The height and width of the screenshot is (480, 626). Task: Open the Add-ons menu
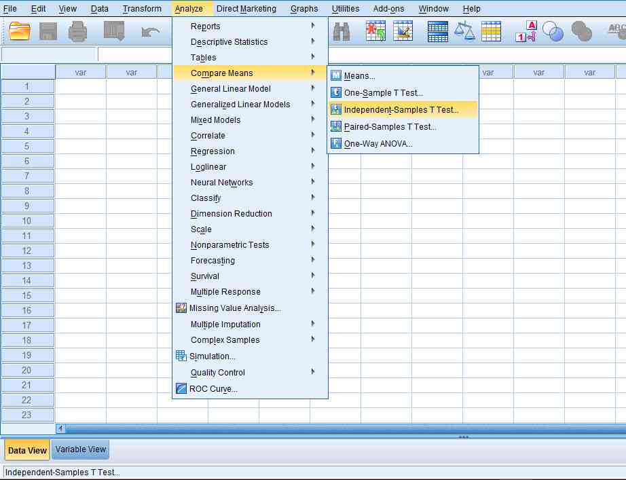[388, 8]
